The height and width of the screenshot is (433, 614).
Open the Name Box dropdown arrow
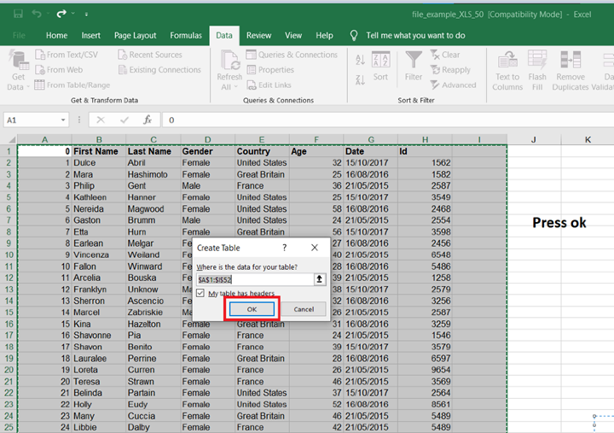[x=64, y=120]
